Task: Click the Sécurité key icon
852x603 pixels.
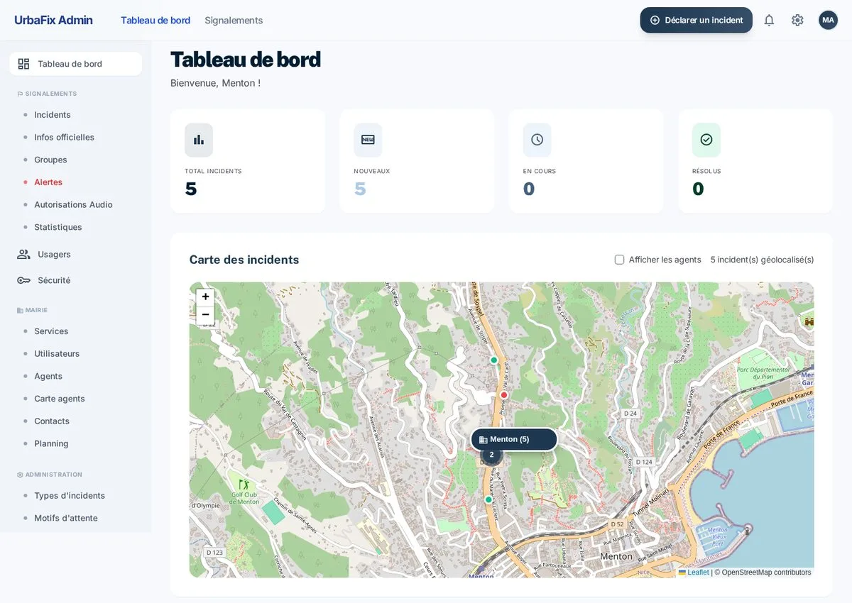Action: click(x=23, y=280)
